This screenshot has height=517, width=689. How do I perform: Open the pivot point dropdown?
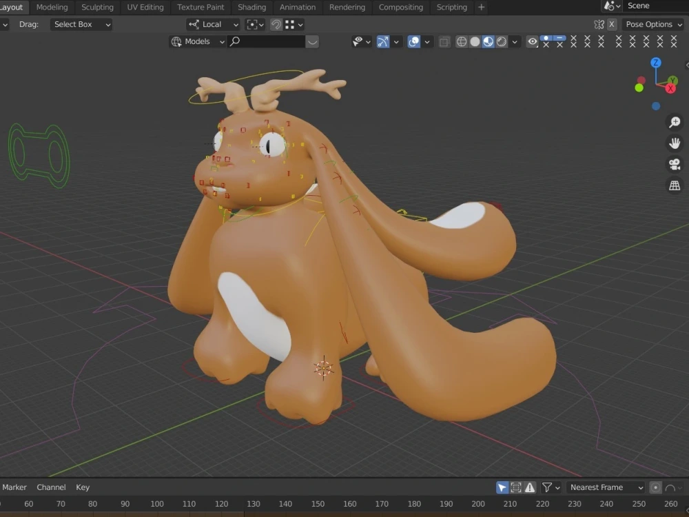tap(255, 24)
